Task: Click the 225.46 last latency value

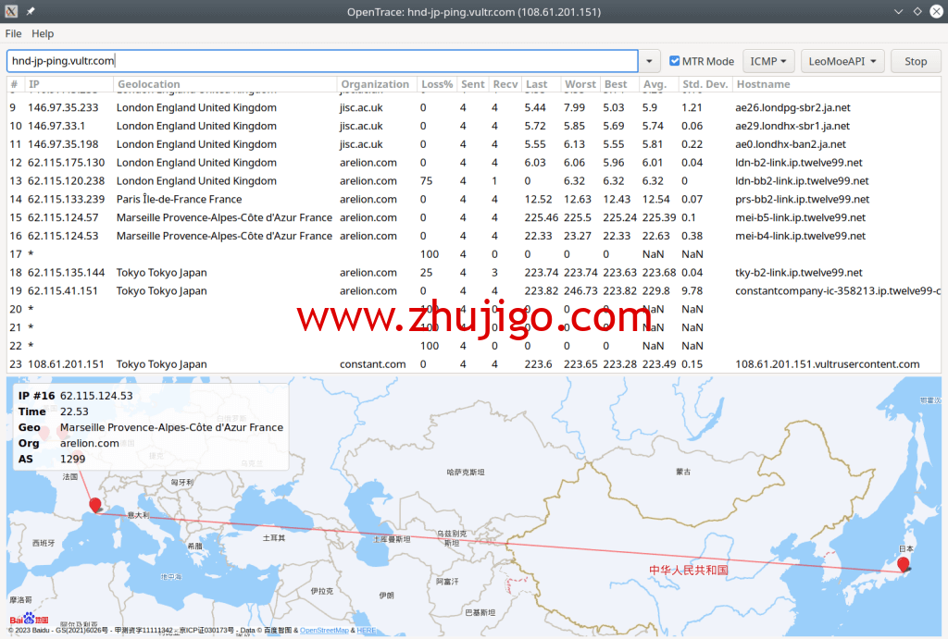Action: [541, 217]
